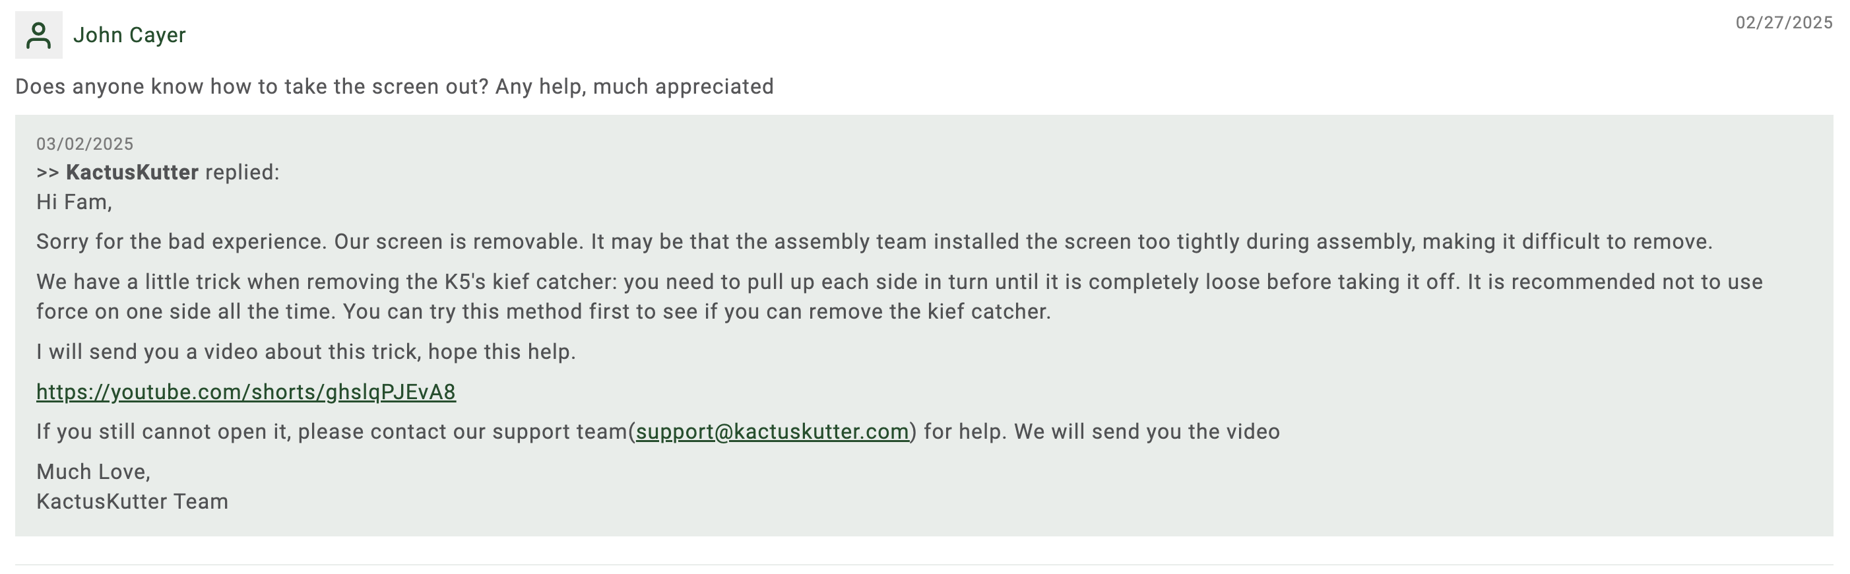Click the 'KactusKutter Team' signature

tap(132, 501)
